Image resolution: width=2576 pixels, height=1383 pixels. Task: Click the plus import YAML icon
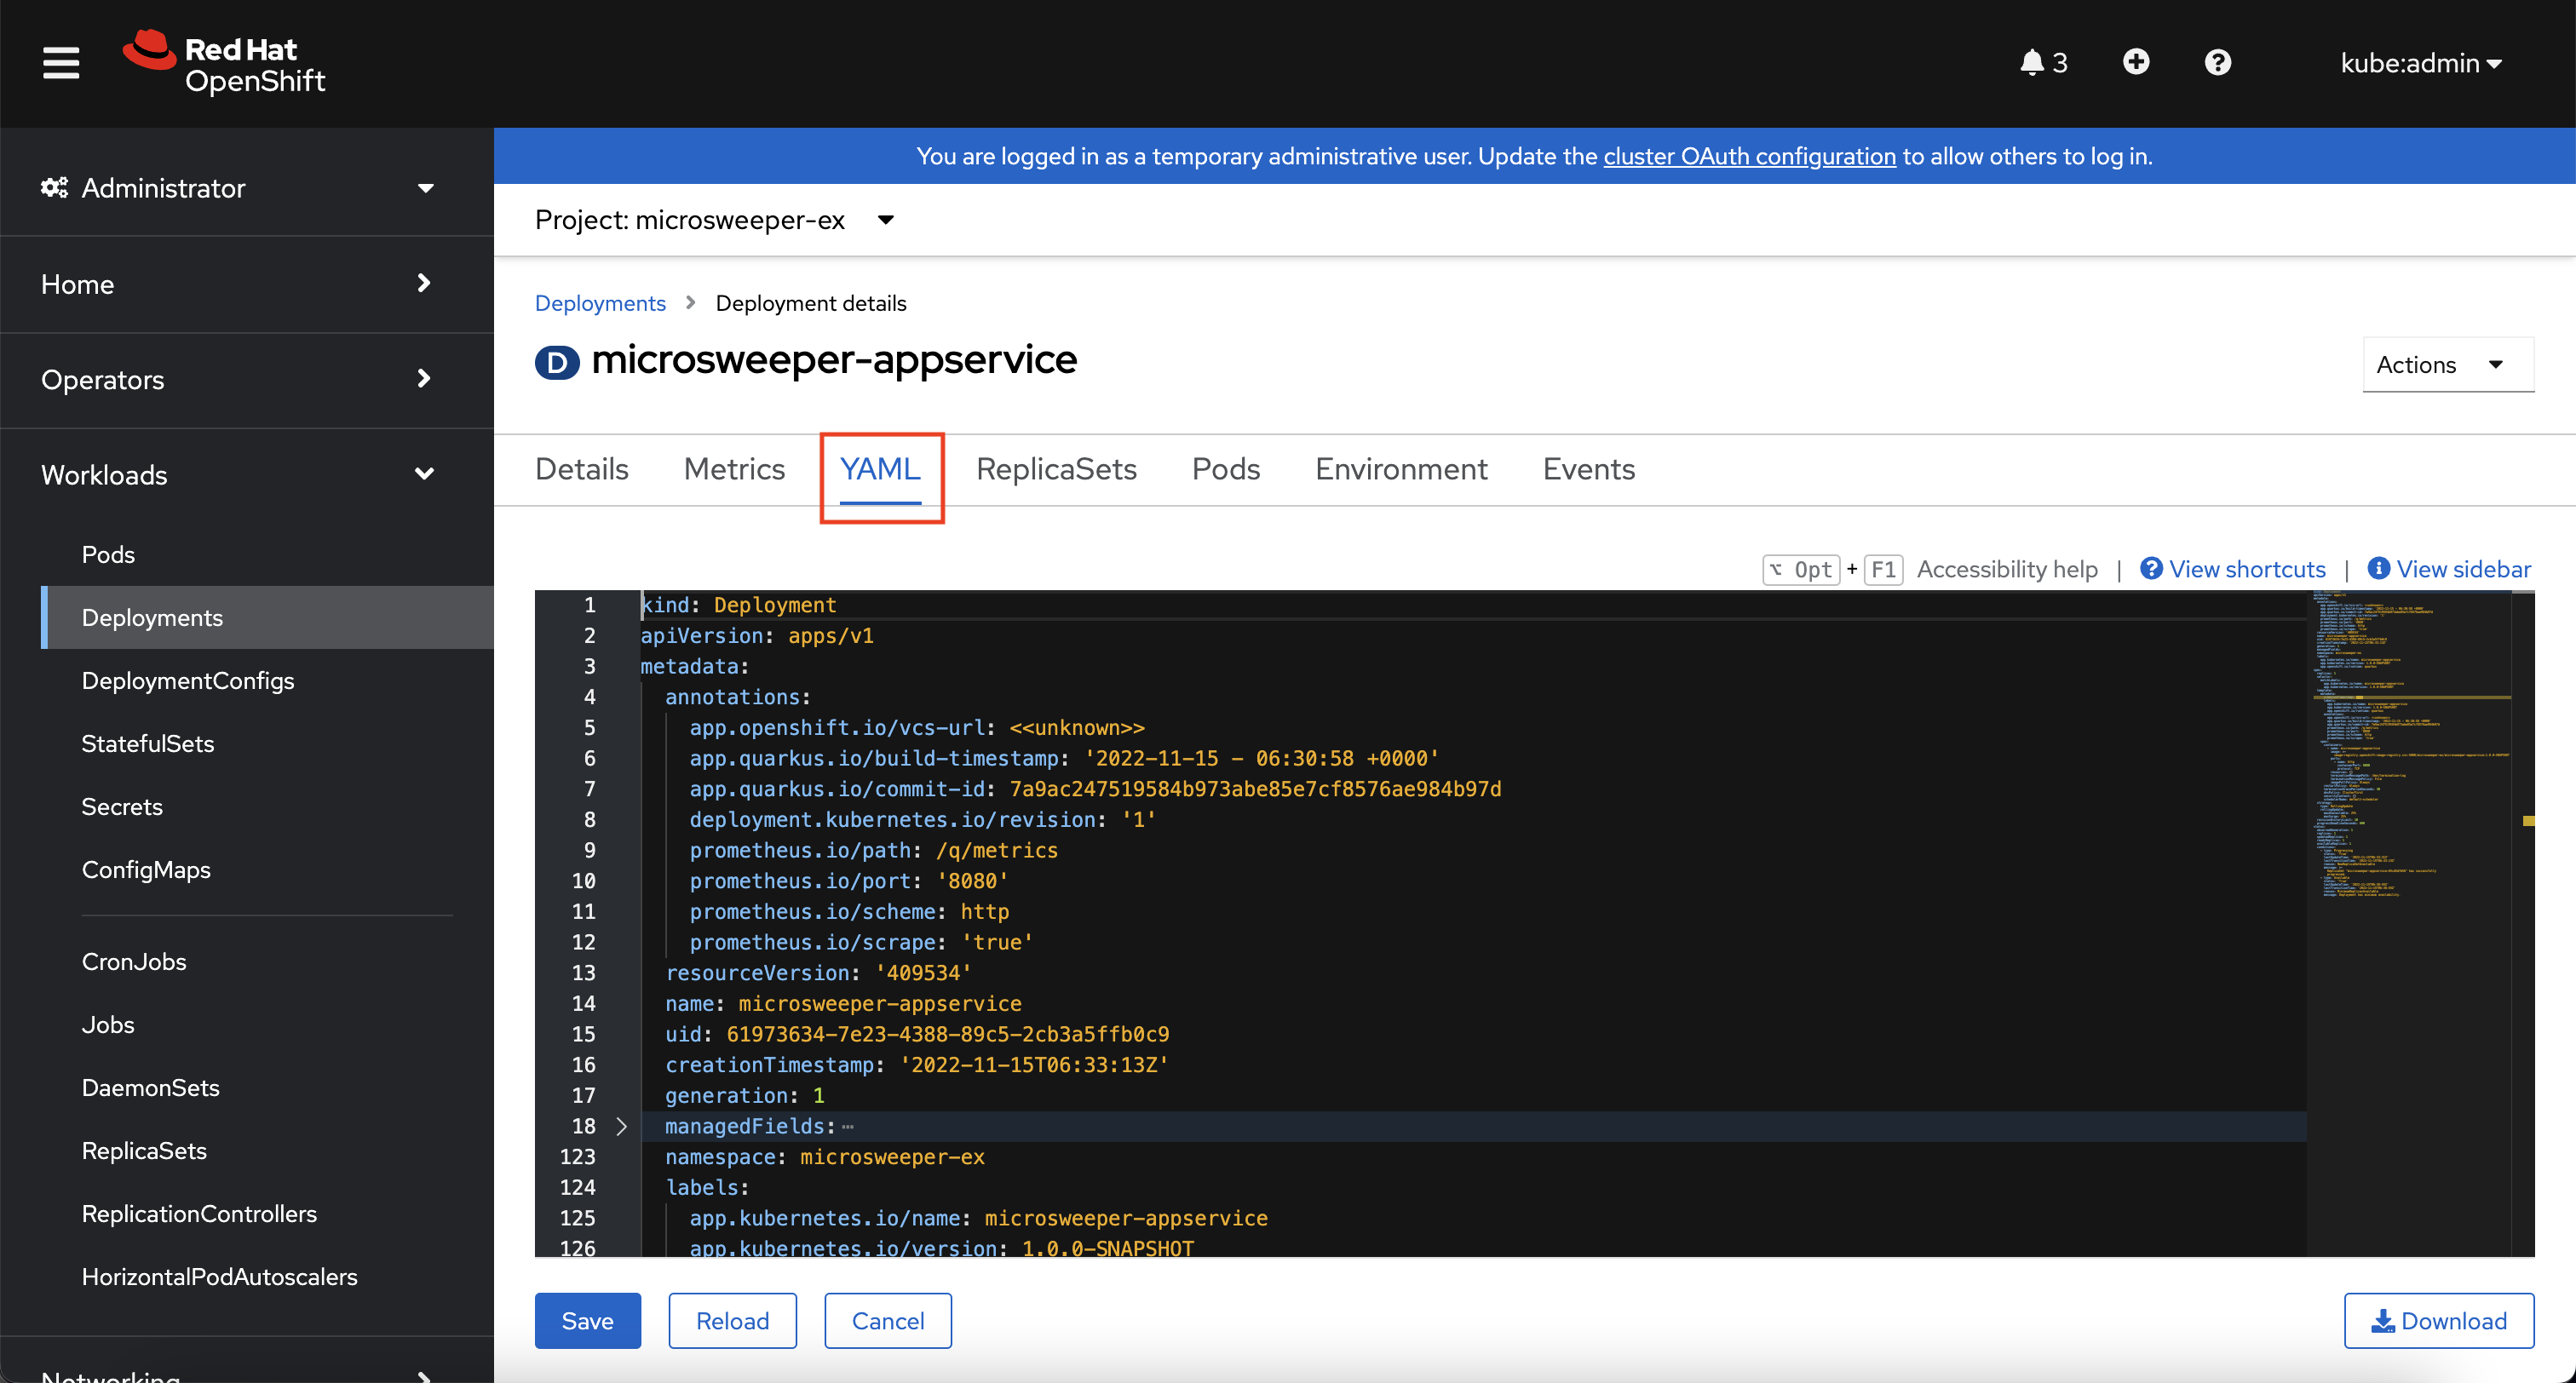point(2136,62)
